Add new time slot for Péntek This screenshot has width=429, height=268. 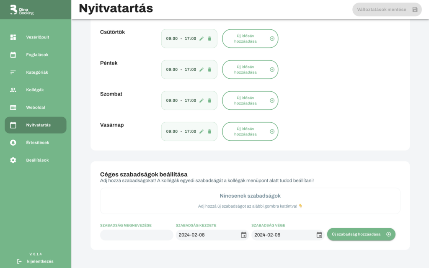tap(250, 70)
